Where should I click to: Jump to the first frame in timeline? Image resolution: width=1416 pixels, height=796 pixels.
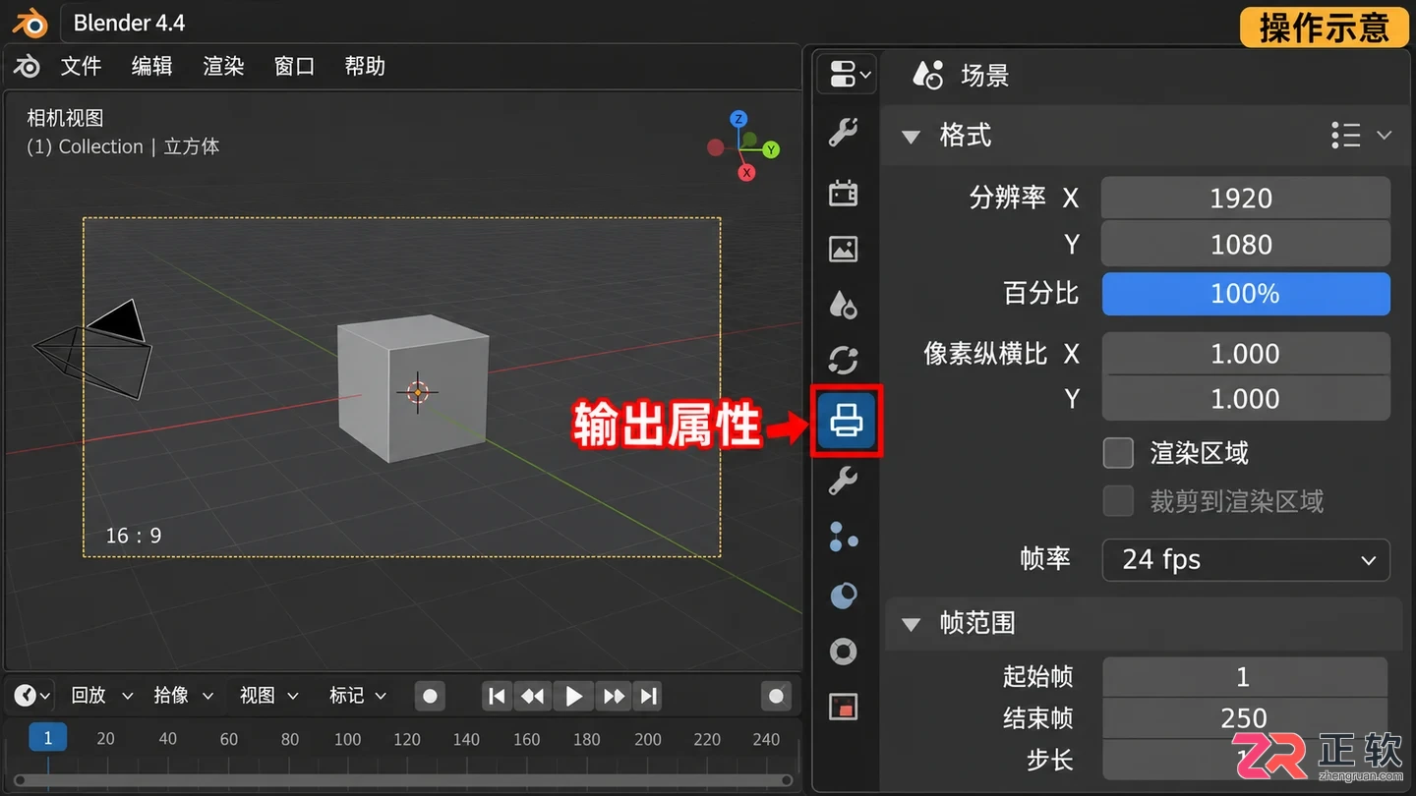tap(498, 697)
